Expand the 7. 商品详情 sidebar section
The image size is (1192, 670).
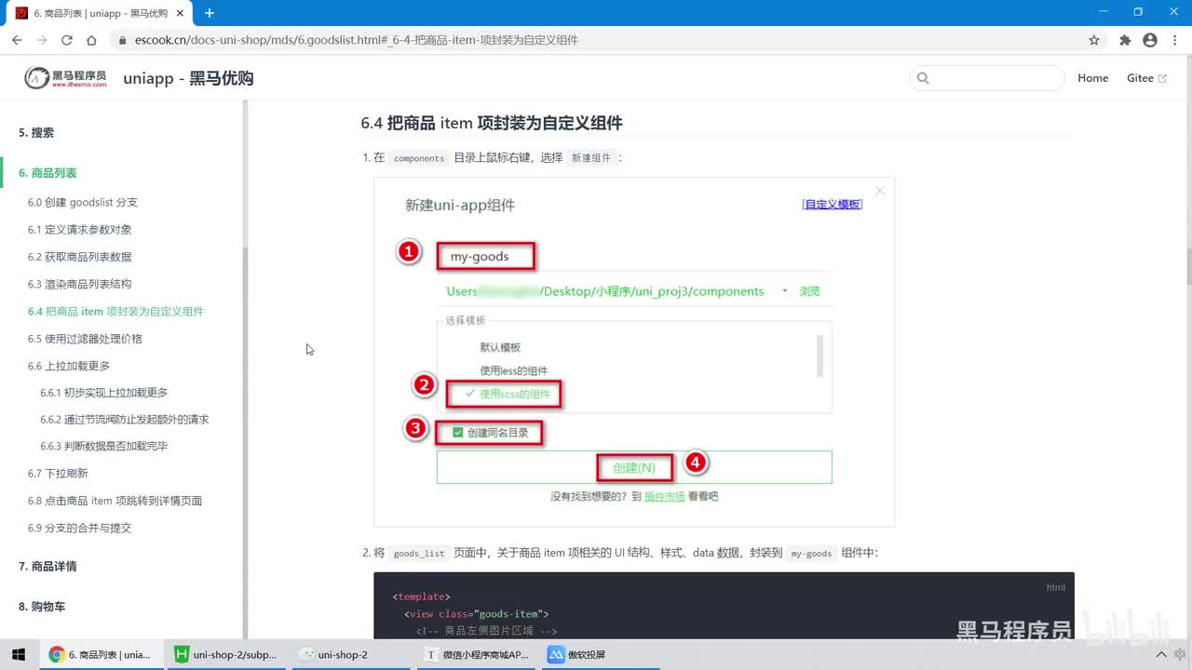[x=47, y=566]
